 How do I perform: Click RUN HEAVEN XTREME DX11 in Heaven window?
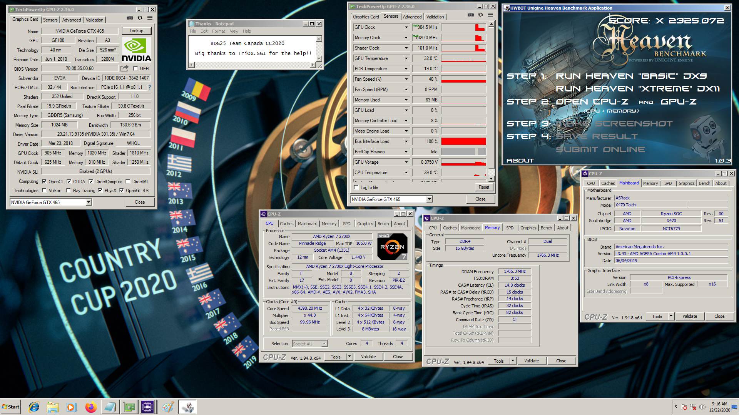coord(637,89)
